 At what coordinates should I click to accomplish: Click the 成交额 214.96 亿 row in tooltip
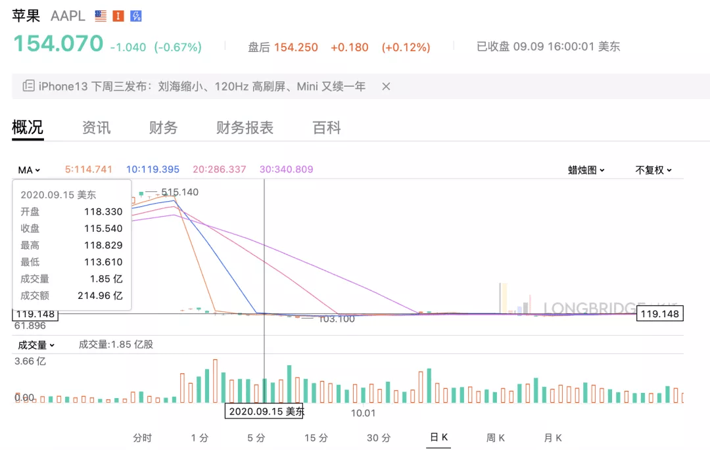point(72,296)
